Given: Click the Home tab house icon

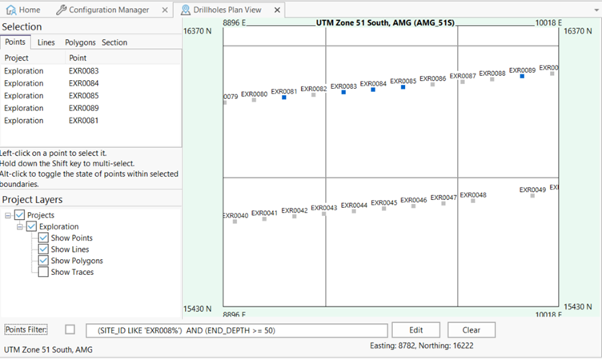Looking at the screenshot, I should click(10, 10).
